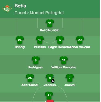Select William Carvalho's number 14 shirt
This screenshot has width=101, height=102.
[x=64, y=60]
